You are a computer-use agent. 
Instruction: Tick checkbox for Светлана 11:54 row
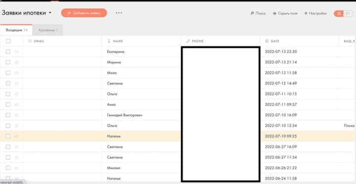click(8, 157)
